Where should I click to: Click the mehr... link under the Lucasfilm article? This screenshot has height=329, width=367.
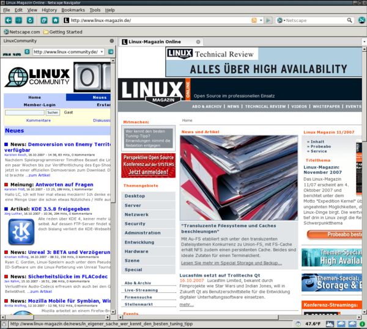187,305
